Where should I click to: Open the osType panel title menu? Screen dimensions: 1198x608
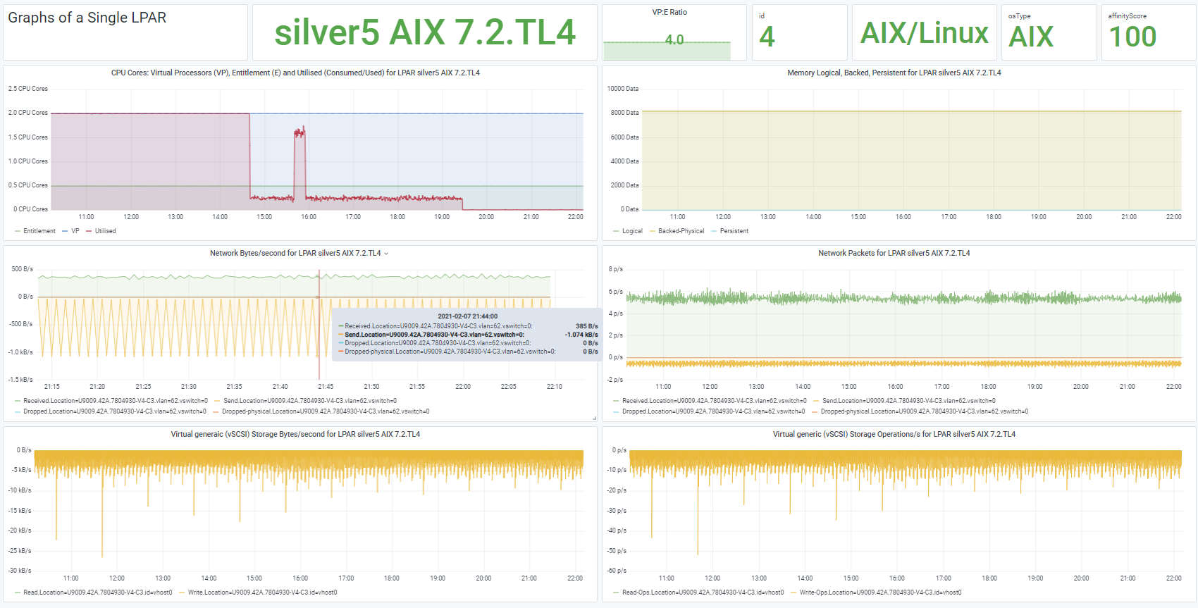(1019, 16)
